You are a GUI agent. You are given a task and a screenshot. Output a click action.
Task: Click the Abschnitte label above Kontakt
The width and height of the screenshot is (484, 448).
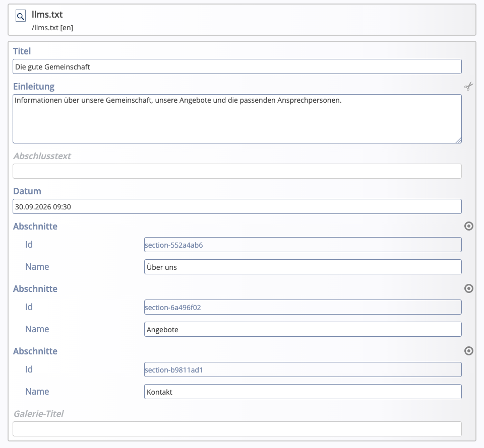coord(35,351)
